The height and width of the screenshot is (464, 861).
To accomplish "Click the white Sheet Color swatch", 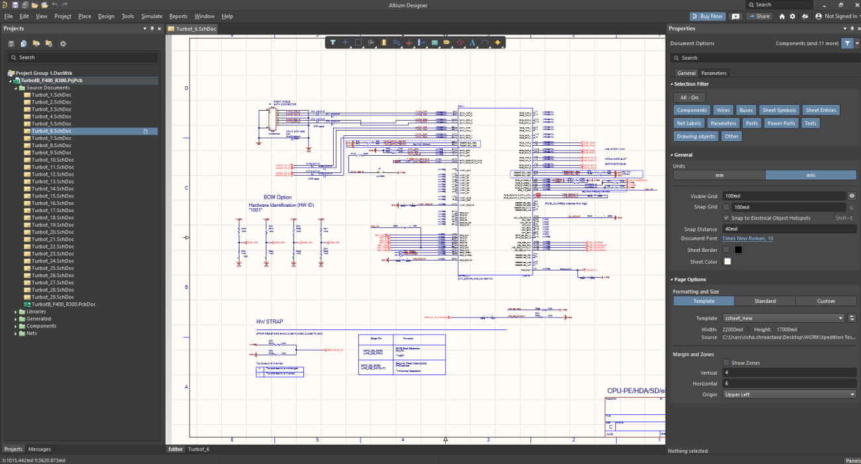I will click(727, 262).
